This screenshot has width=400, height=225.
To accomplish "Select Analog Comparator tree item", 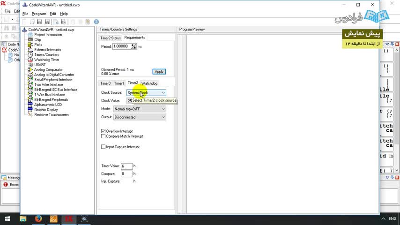I will (x=48, y=70).
